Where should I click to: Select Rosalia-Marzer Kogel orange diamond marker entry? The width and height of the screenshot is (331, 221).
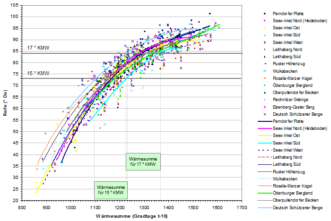pyautogui.click(x=287, y=78)
